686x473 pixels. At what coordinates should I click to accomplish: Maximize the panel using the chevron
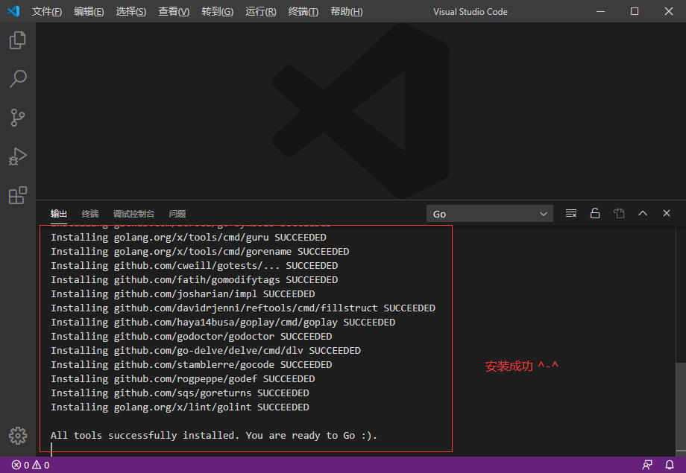pyautogui.click(x=642, y=213)
